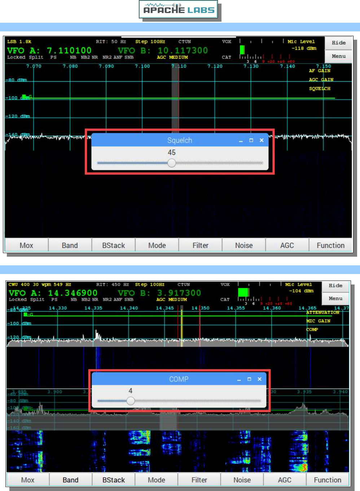Click AGC MEDIUM in lower screen

point(172,299)
